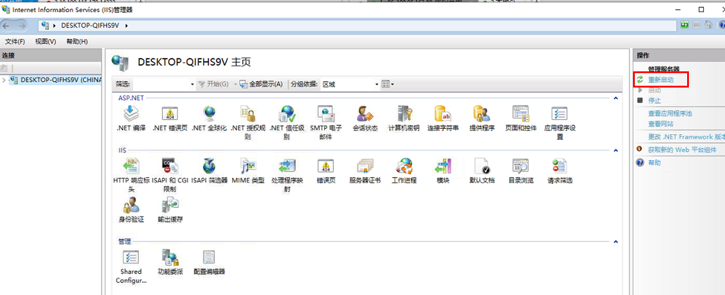The image size is (725, 295).
Task: Open the 请求筛选 feature icon
Action: [x=560, y=166]
